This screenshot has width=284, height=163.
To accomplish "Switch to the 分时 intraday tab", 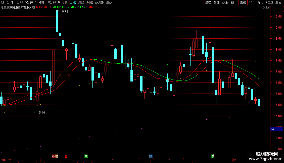I will point(10,2).
